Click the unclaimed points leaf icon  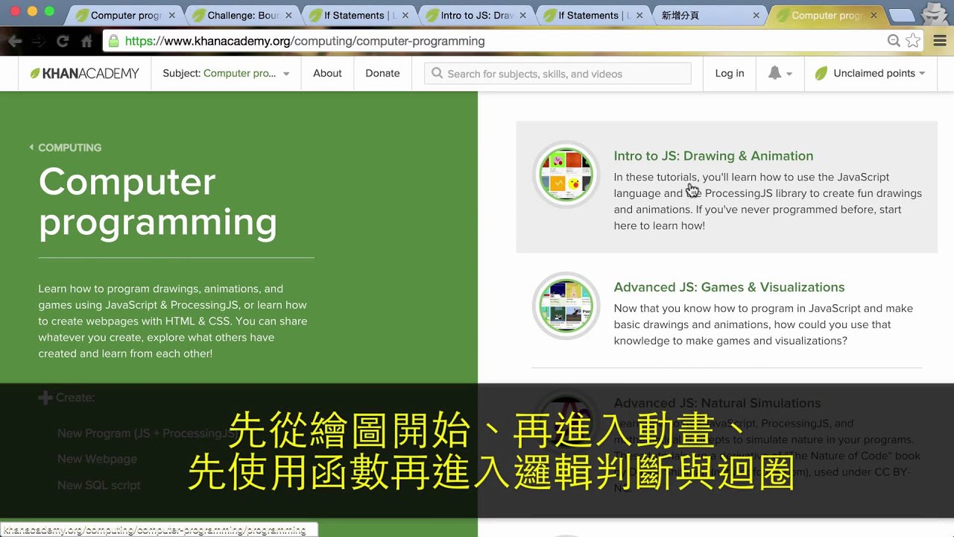[x=821, y=73]
